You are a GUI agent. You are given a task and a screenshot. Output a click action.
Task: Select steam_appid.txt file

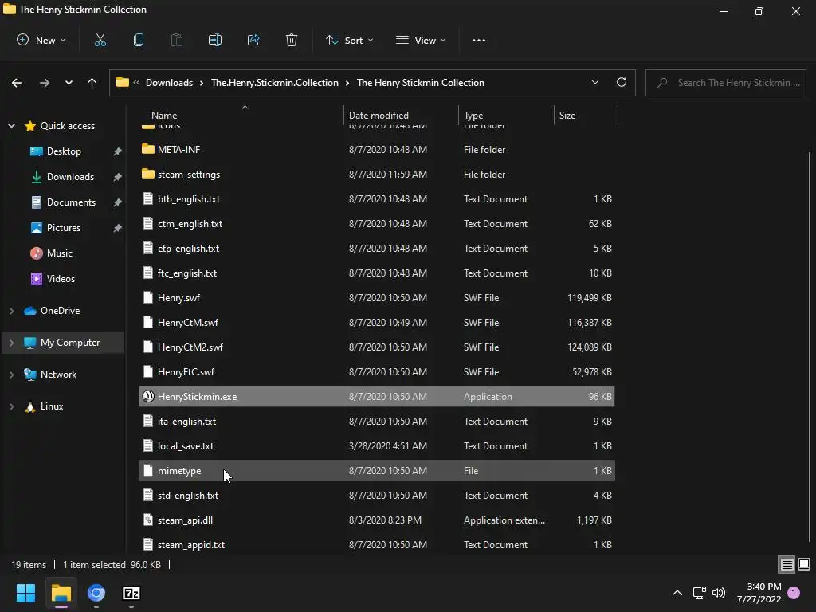click(x=377, y=545)
